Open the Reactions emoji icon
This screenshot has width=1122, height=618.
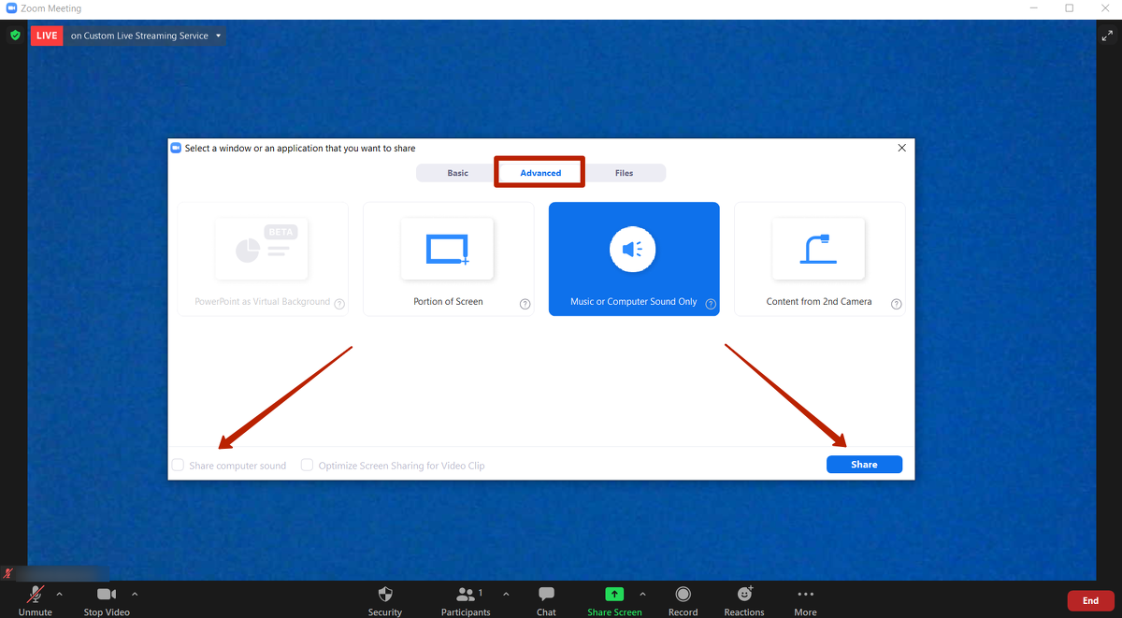(x=744, y=594)
